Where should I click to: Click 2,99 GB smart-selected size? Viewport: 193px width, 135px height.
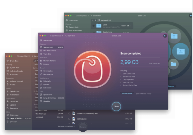click(x=129, y=62)
